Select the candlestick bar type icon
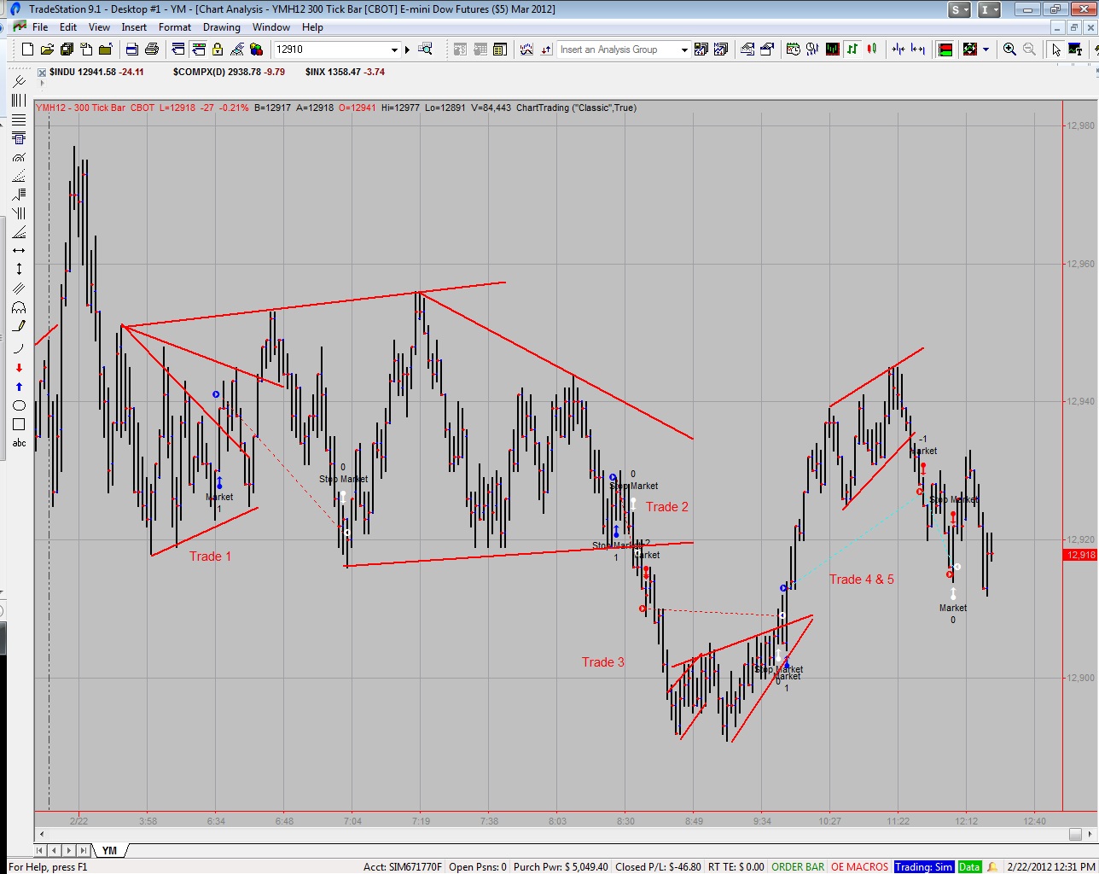The width and height of the screenshot is (1099, 874). coord(872,50)
